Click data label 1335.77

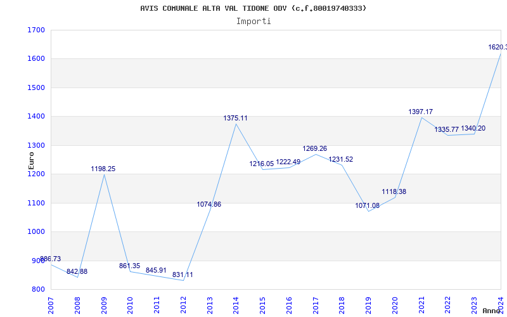point(447,130)
